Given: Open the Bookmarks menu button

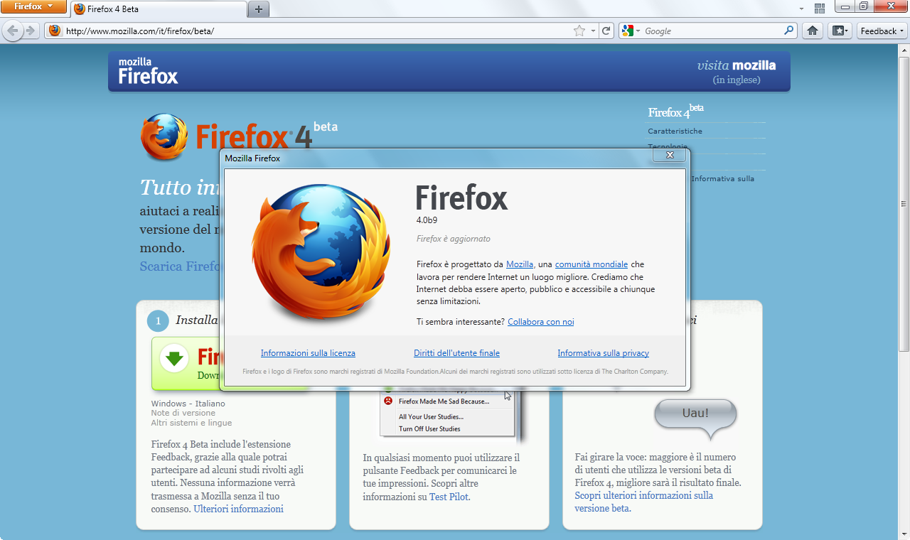Looking at the screenshot, I should pyautogui.click(x=840, y=31).
